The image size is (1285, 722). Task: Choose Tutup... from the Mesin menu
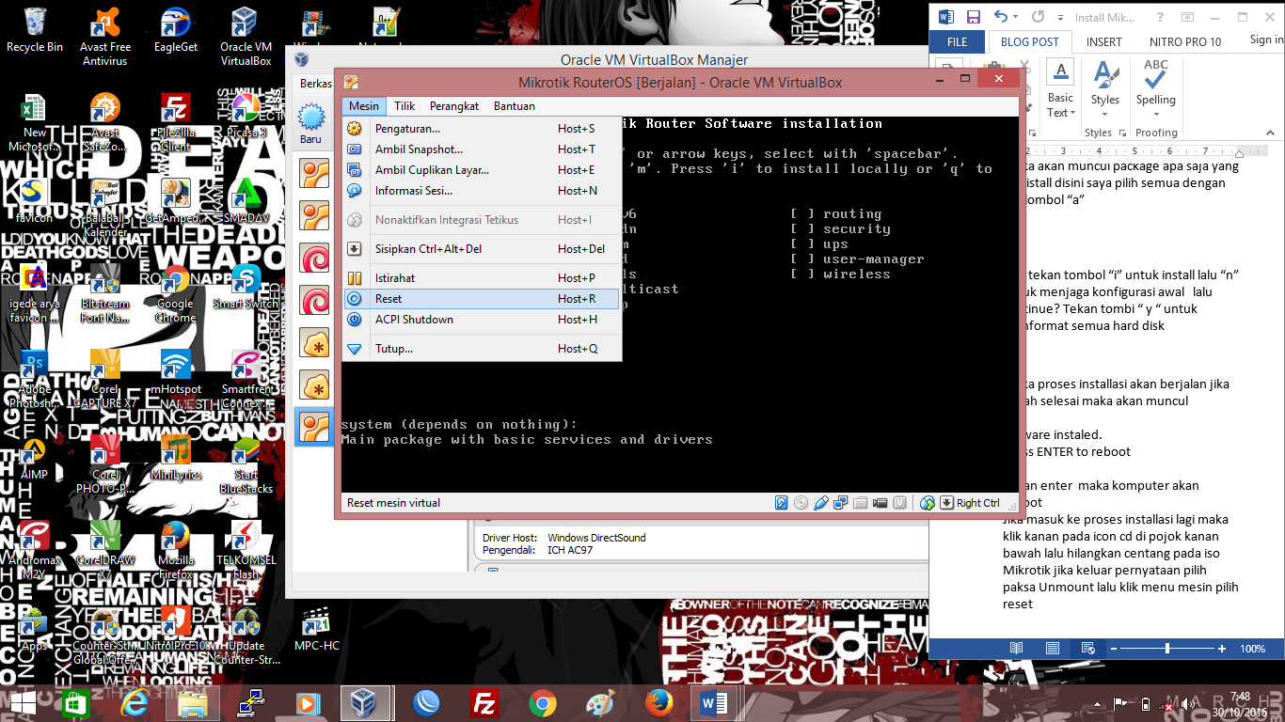[x=483, y=349]
